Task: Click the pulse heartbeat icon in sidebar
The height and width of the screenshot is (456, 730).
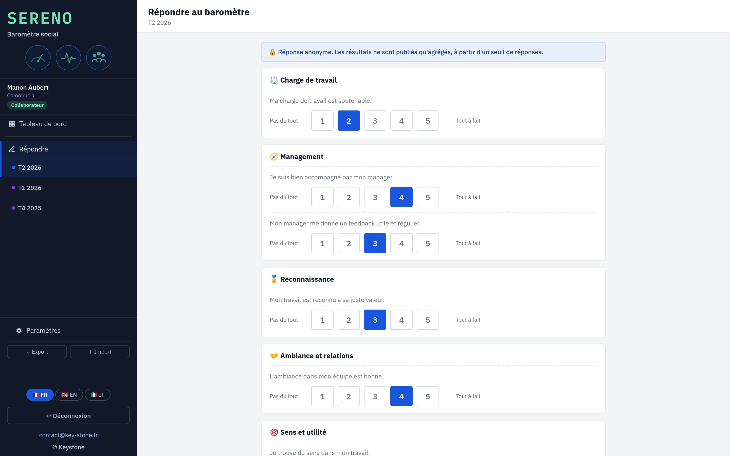Action: 68,58
